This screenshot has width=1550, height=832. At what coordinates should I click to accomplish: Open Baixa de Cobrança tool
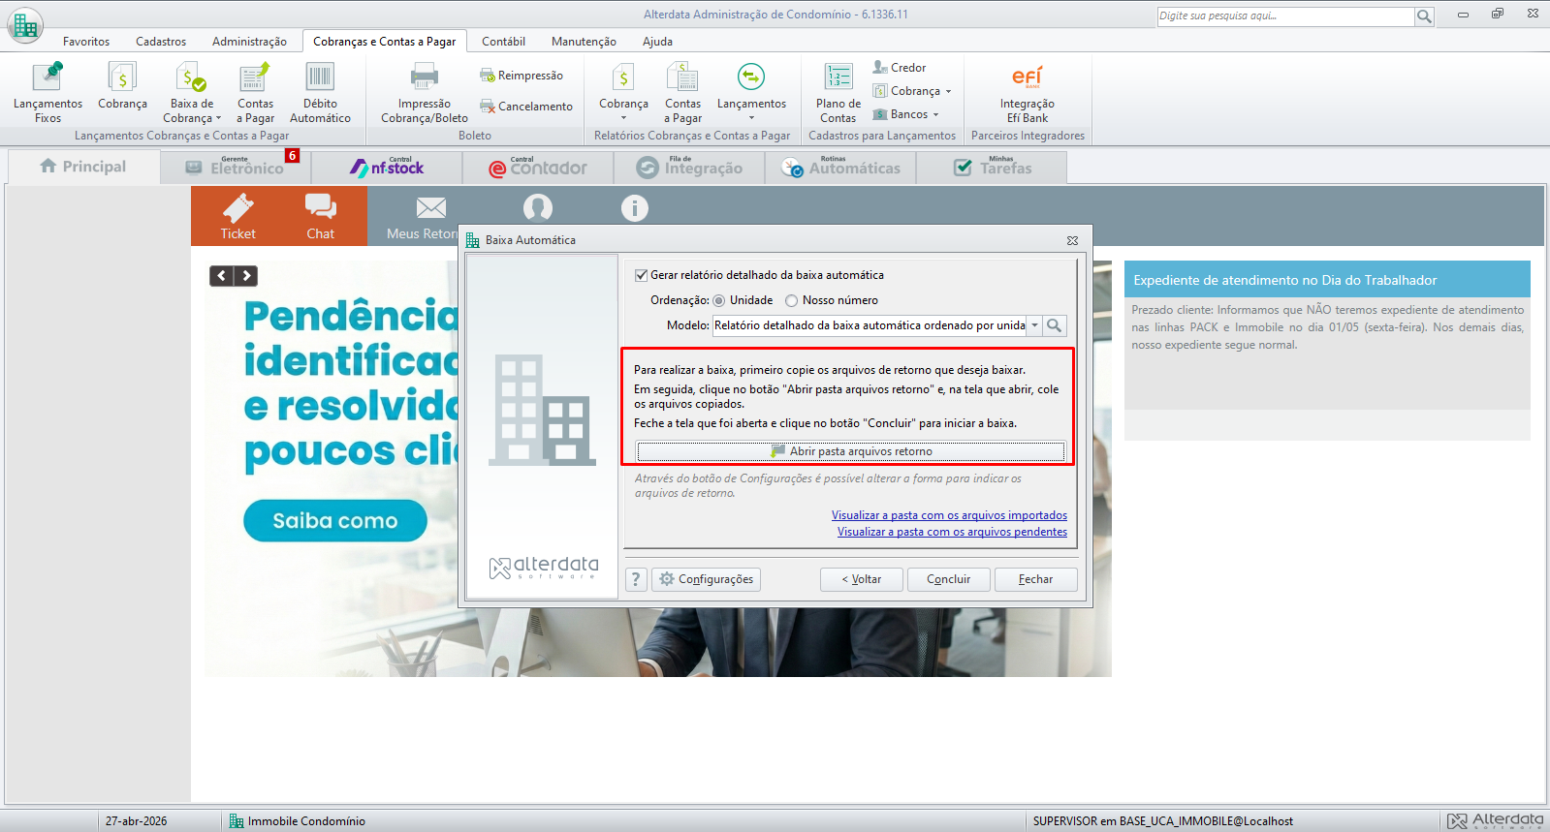tap(192, 93)
